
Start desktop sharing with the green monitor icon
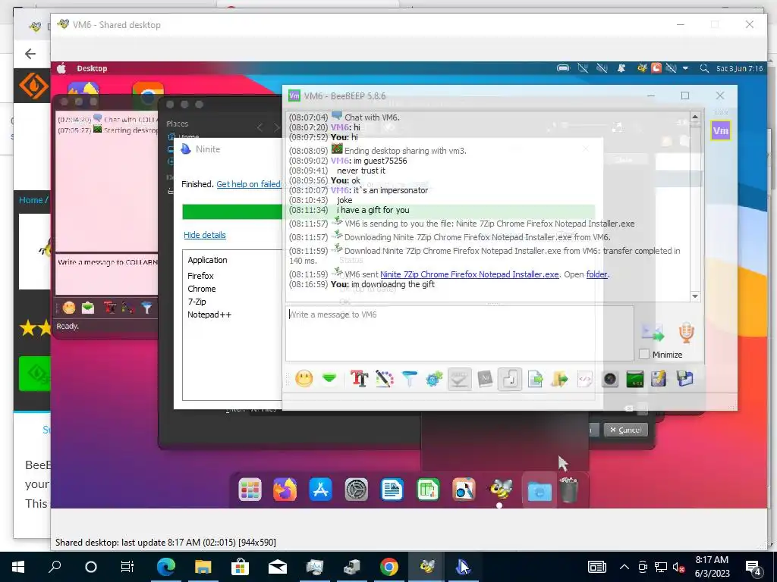635,379
